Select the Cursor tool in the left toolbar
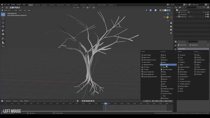Screen dimensions: 210x118 (3, 18)
